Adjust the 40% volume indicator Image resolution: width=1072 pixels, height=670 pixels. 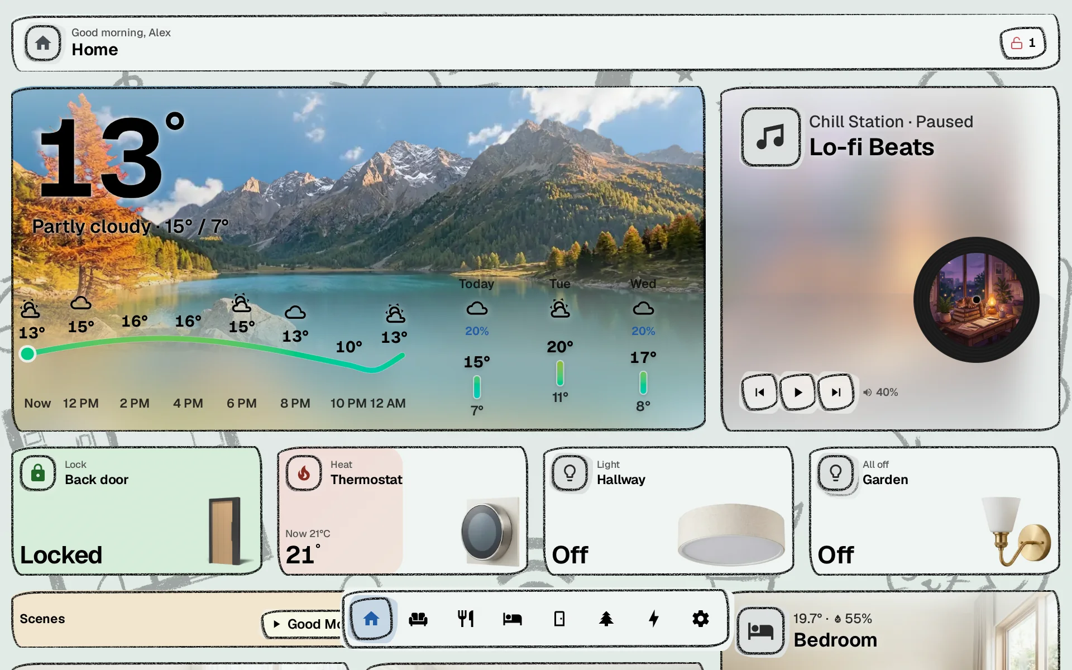pyautogui.click(x=880, y=392)
